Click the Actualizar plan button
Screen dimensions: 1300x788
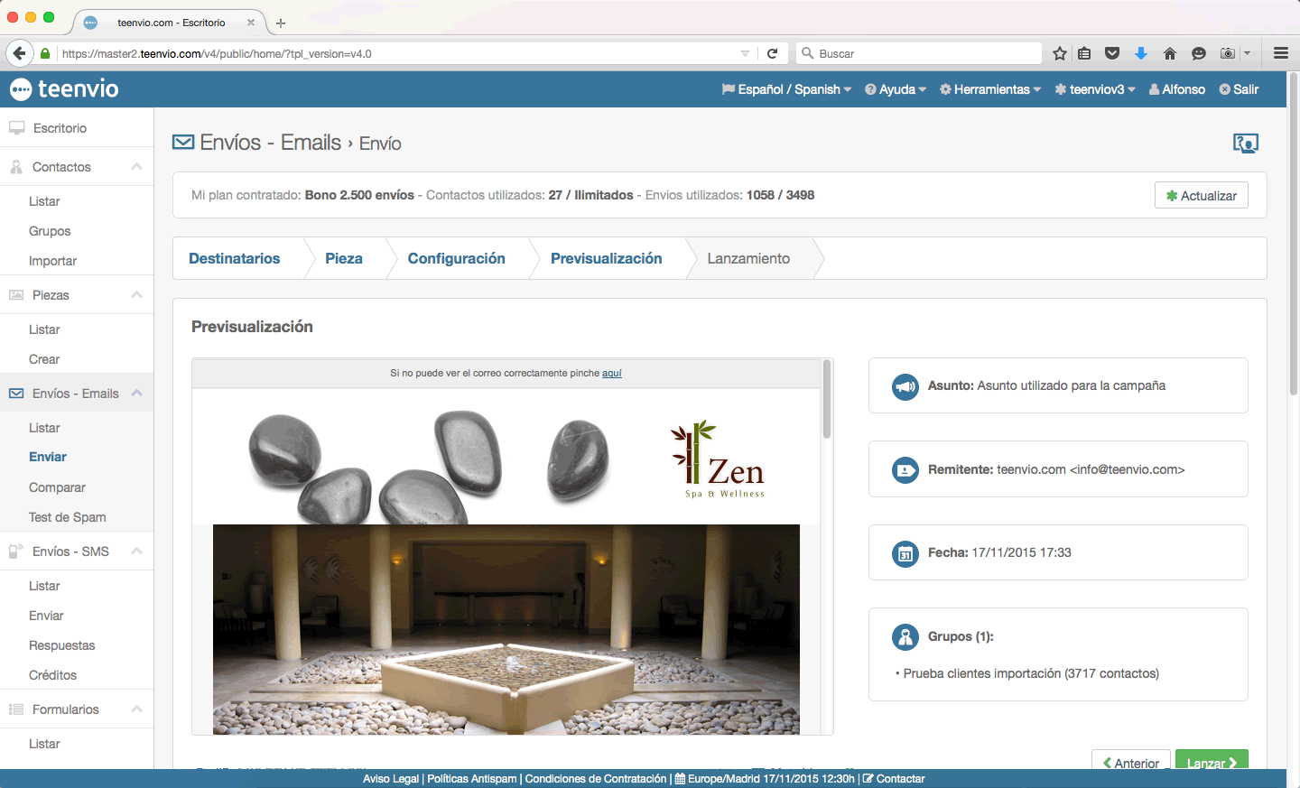1201,195
